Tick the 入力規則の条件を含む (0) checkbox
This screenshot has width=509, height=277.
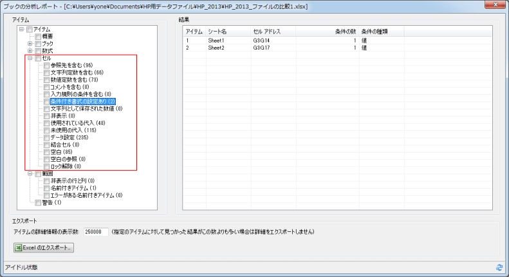tap(46, 95)
